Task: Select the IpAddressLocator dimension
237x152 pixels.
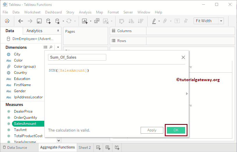Action: click(28, 97)
